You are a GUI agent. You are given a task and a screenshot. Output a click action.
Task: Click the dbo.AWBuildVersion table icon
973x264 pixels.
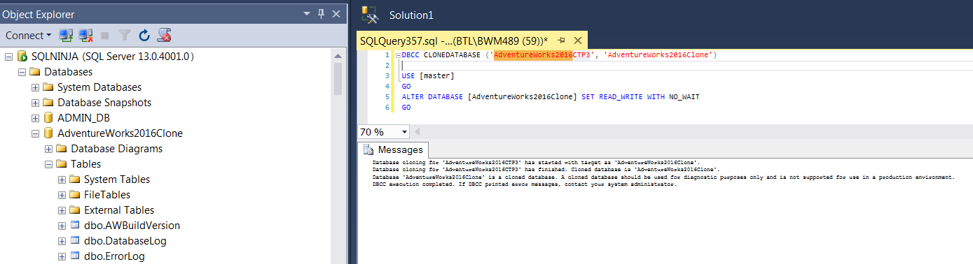tap(75, 226)
